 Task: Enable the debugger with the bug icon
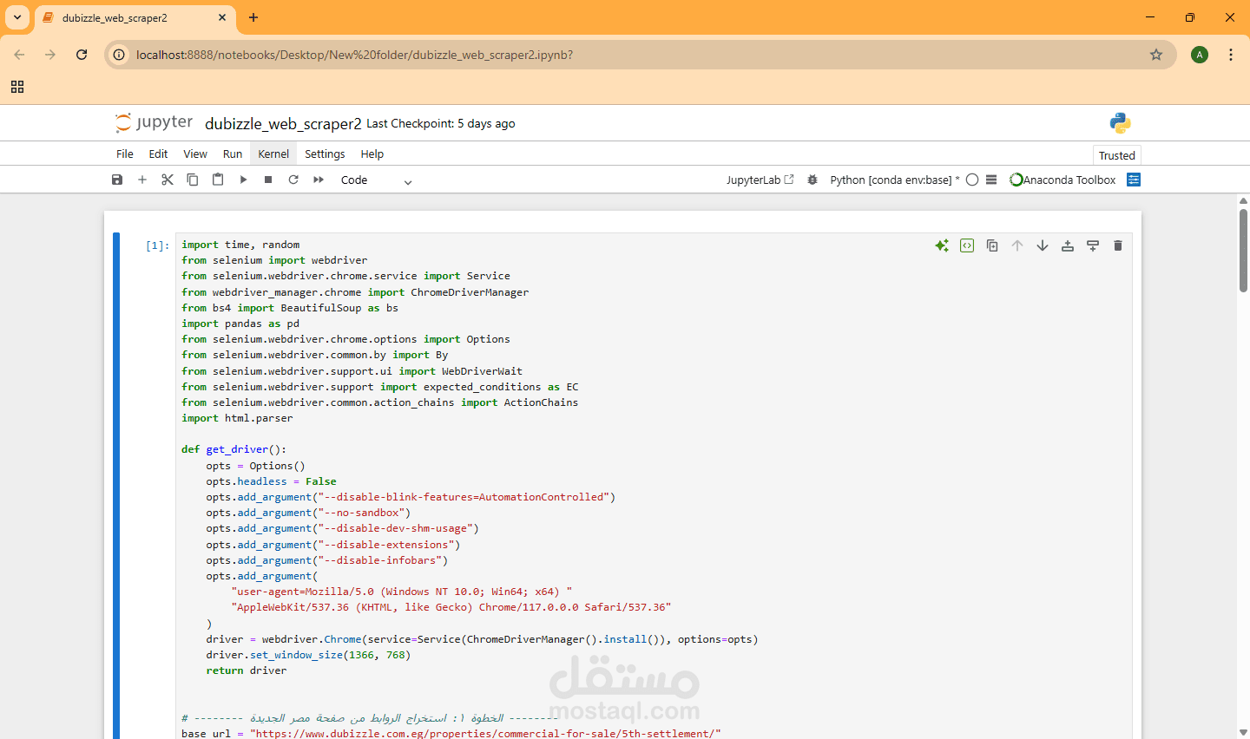(x=812, y=180)
